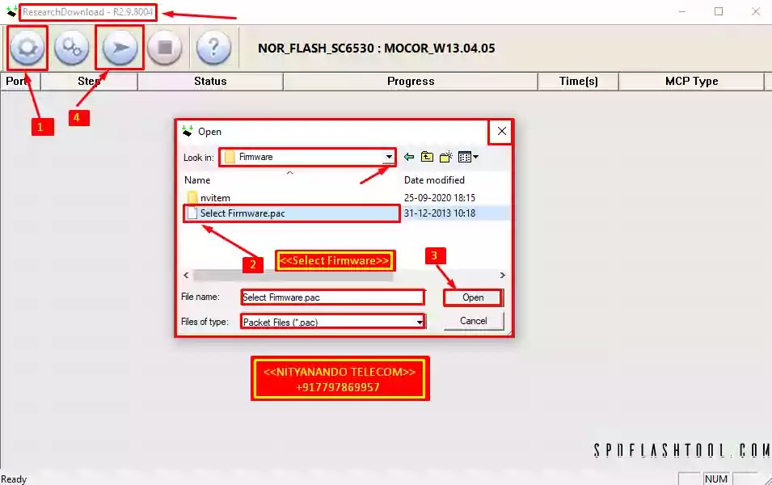Expand the Files of type dropdown
This screenshot has height=485, width=772.
point(420,322)
